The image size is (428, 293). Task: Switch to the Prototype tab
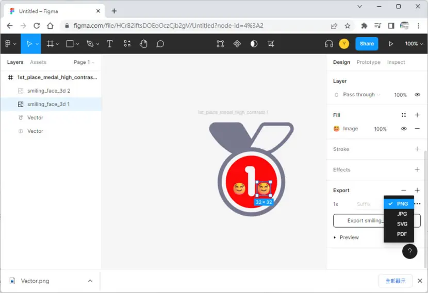[368, 62]
